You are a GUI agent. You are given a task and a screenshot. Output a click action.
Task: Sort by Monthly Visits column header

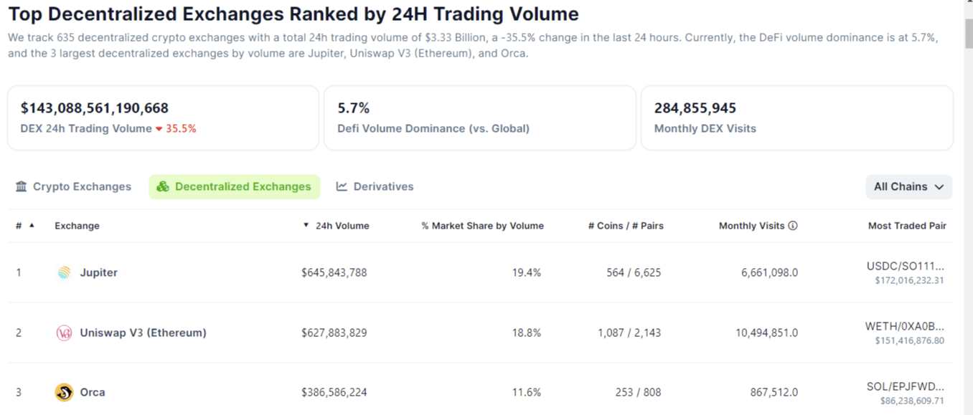coord(751,226)
